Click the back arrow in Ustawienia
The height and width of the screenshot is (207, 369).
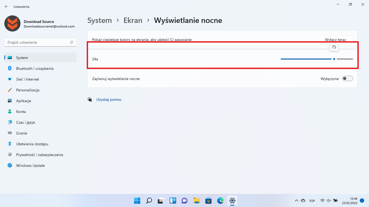coord(6,6)
